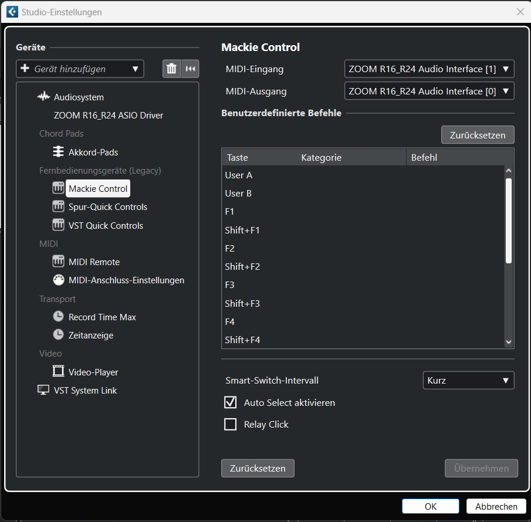Select the Mackie Control remote device icon
Image resolution: width=531 pixels, height=522 pixels.
tap(59, 188)
